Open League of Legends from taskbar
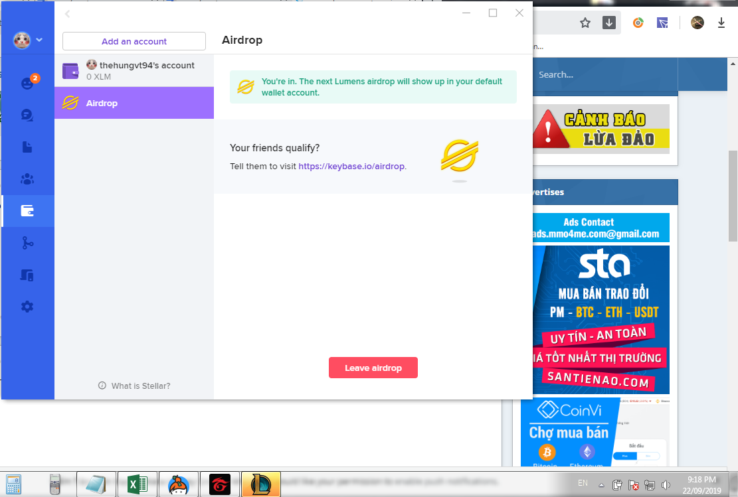The image size is (738, 497). click(x=261, y=484)
